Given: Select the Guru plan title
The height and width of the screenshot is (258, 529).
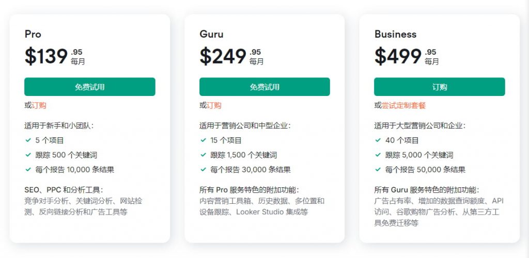Looking at the screenshot, I should coord(211,35).
